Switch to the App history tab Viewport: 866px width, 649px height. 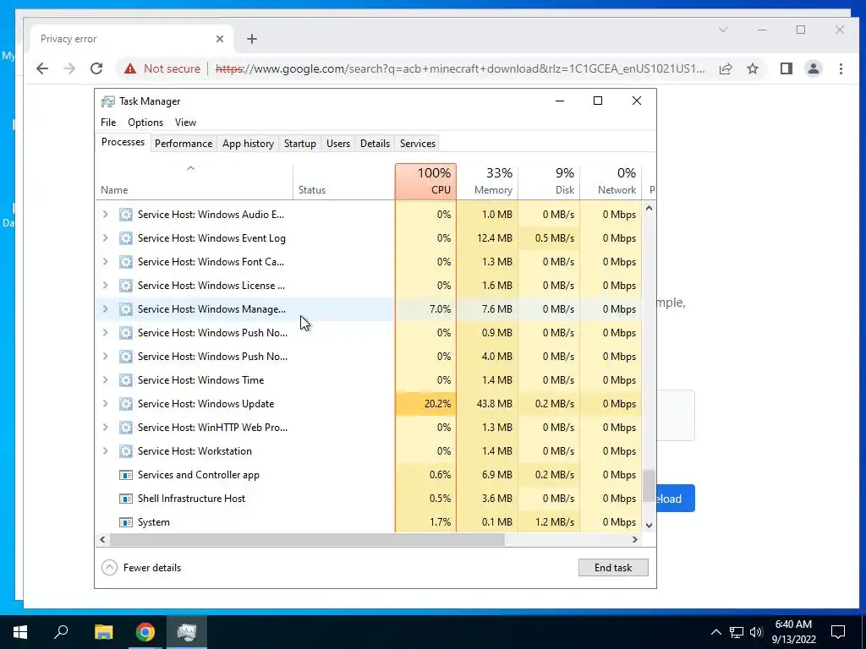[x=248, y=144]
